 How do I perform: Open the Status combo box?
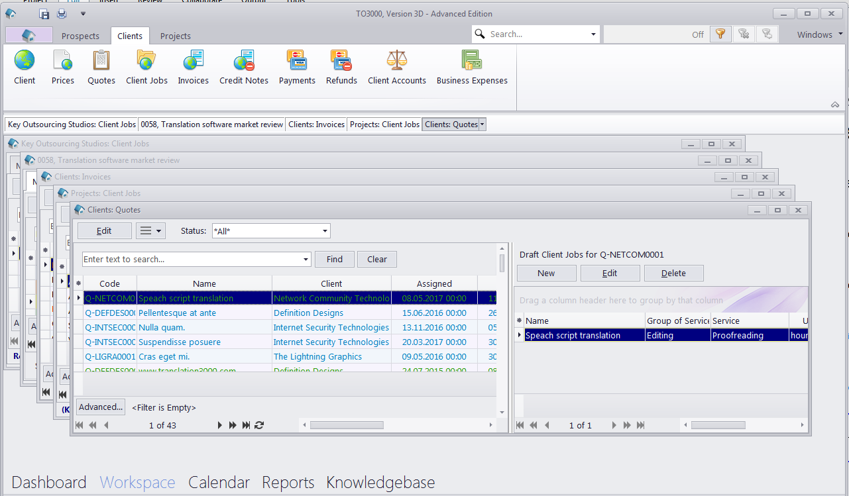271,230
